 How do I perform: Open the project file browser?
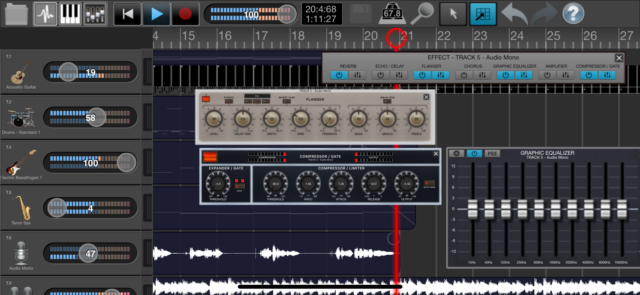[16, 14]
